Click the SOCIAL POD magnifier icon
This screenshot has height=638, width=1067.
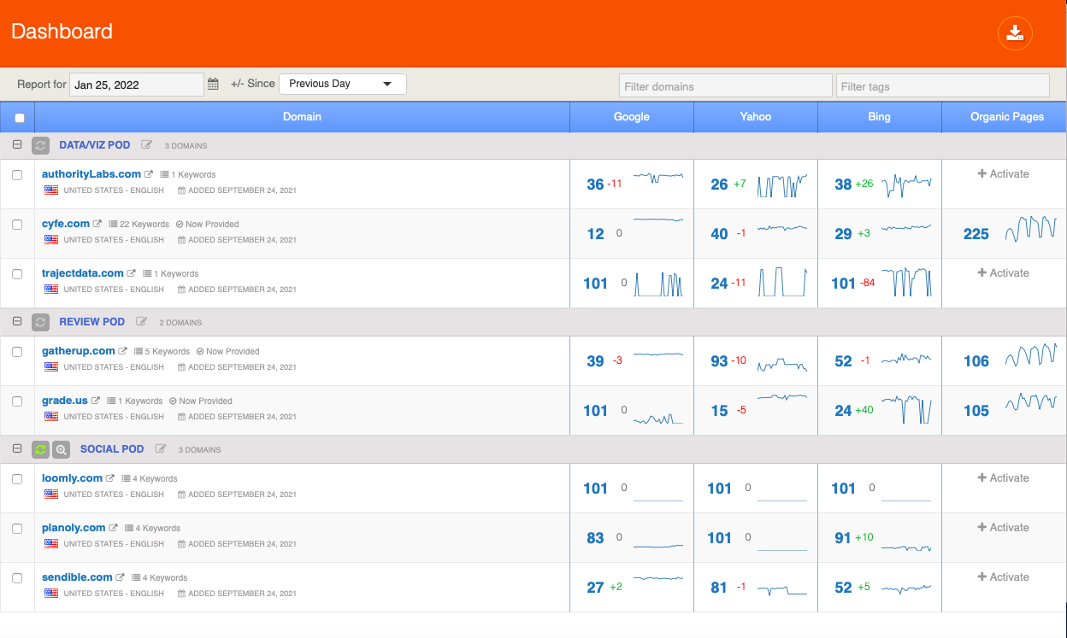(61, 449)
